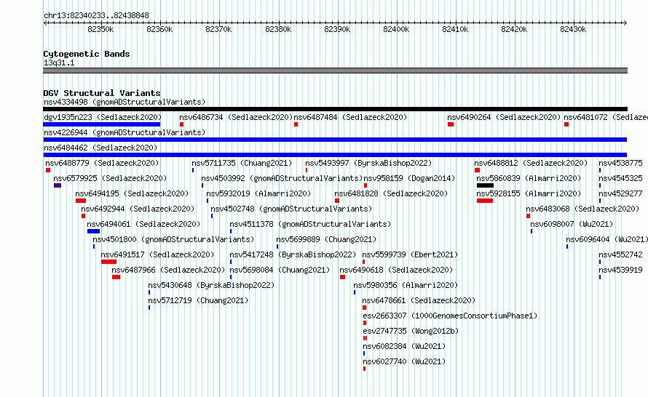Click the purple bar under nsv6579925

tap(58, 185)
